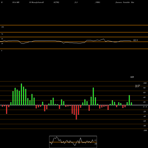Click the -80 label on the MR axis
This screenshot has width=148, height=148.
coord(144,126)
